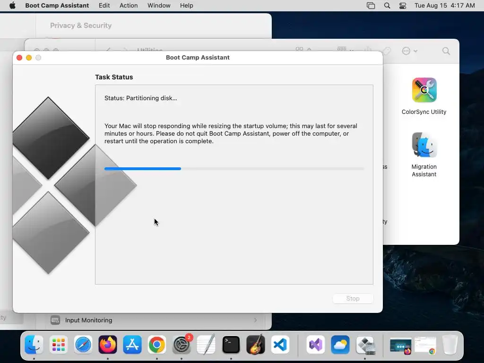Close the Boot Camp Assistant window
The height and width of the screenshot is (363, 484).
[19, 58]
